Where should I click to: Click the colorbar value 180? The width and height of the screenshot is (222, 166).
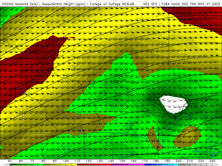click(156, 161)
